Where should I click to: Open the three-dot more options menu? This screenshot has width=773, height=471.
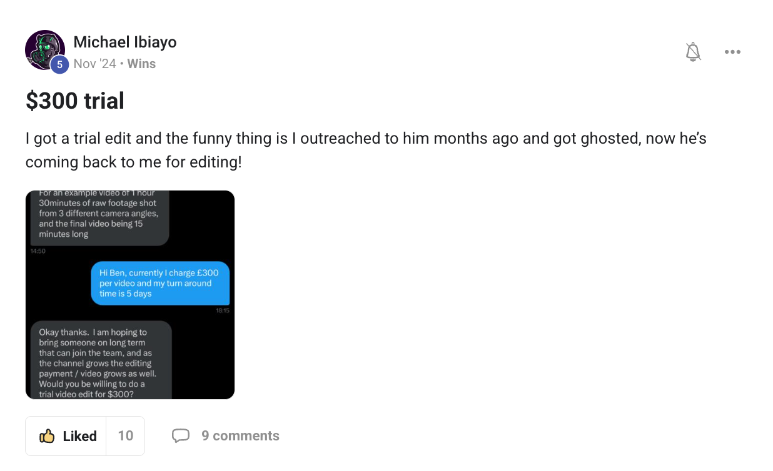click(x=732, y=52)
